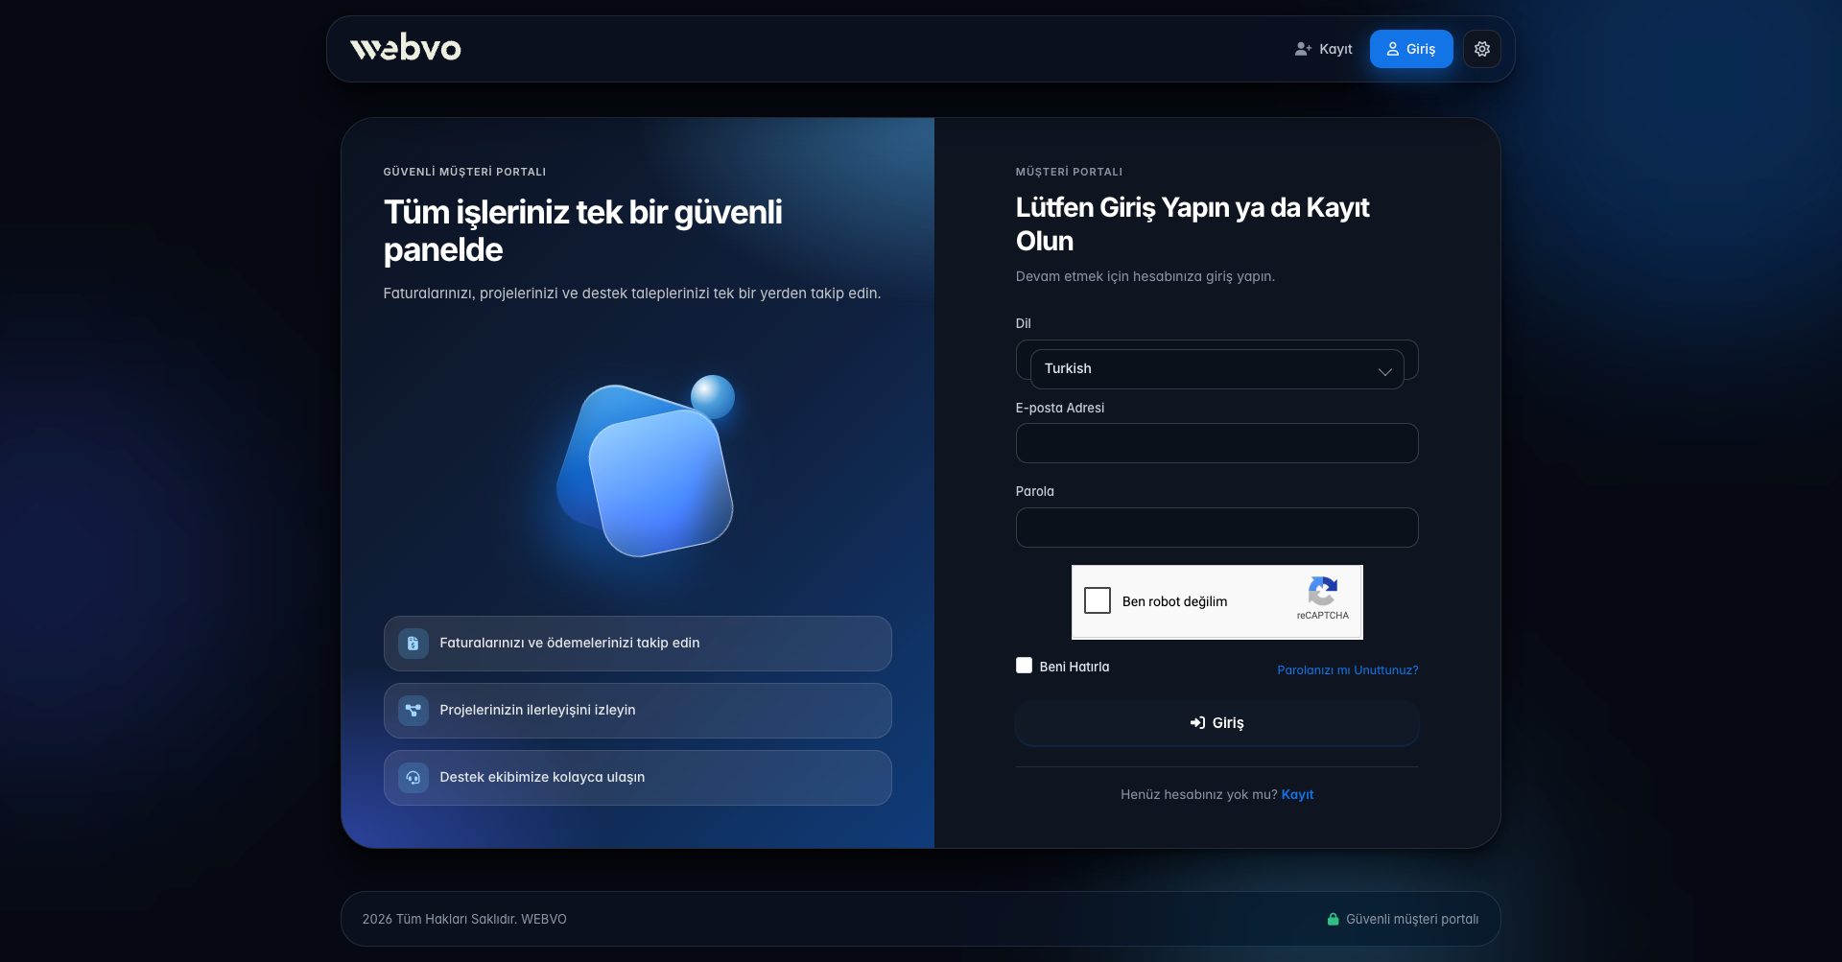Click Destek ekibimize kolayca ulaşın text

(542, 777)
